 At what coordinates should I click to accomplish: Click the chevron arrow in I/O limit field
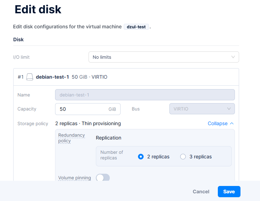233,57
